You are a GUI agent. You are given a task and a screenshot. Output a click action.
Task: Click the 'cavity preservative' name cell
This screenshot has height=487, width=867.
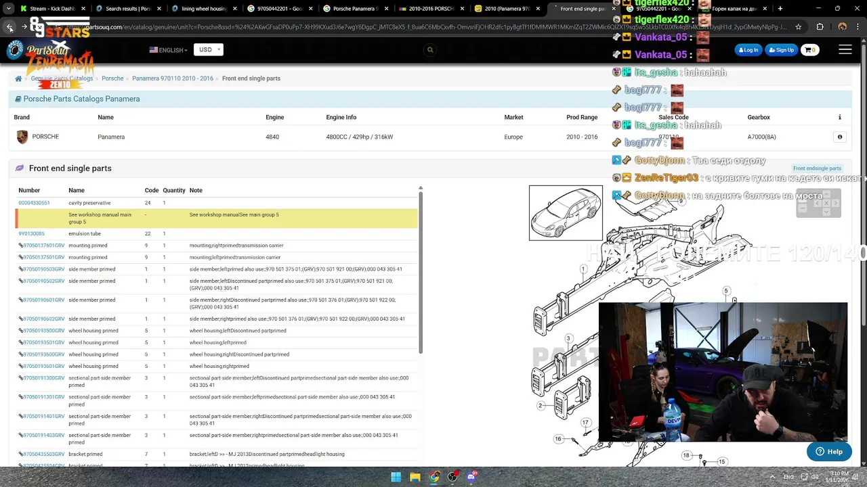89,203
